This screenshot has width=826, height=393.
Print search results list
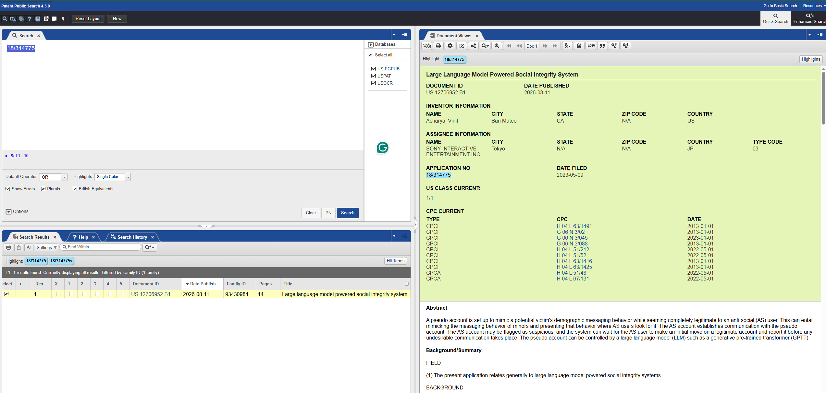coord(8,247)
